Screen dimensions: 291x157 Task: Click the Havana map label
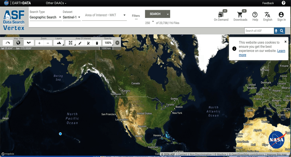click(157, 135)
